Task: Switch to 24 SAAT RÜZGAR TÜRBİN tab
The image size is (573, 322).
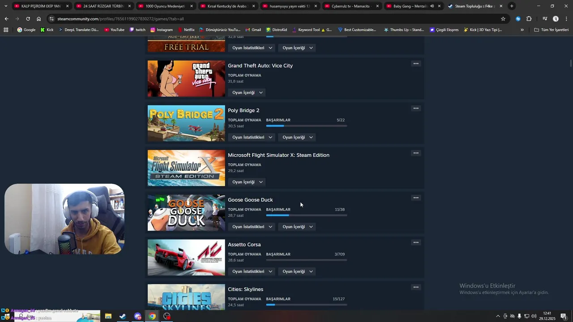Action: [x=103, y=6]
